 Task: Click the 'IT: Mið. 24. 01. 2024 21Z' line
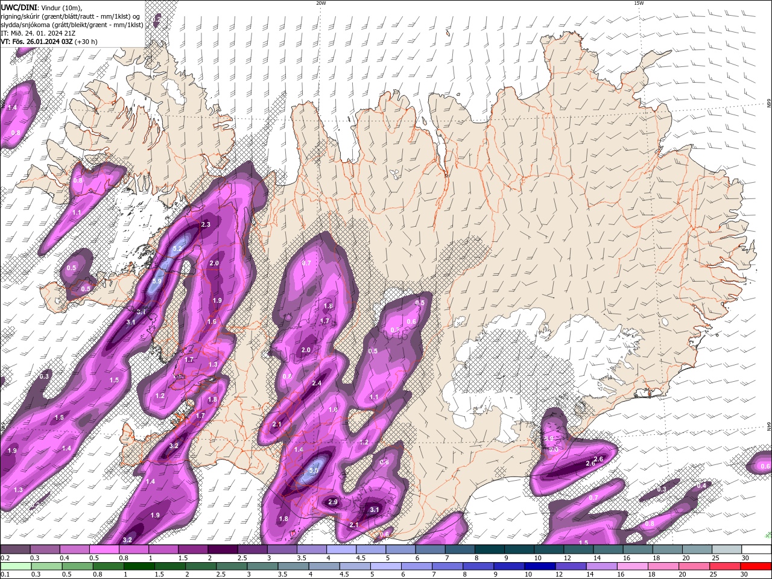click(38, 33)
